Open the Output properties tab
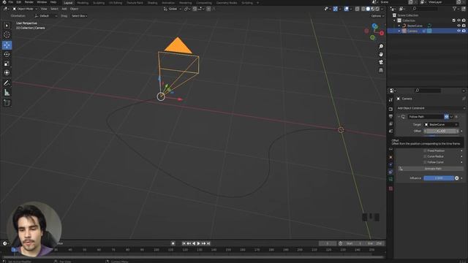Image resolution: width=468 pixels, height=263 pixels. point(390,116)
